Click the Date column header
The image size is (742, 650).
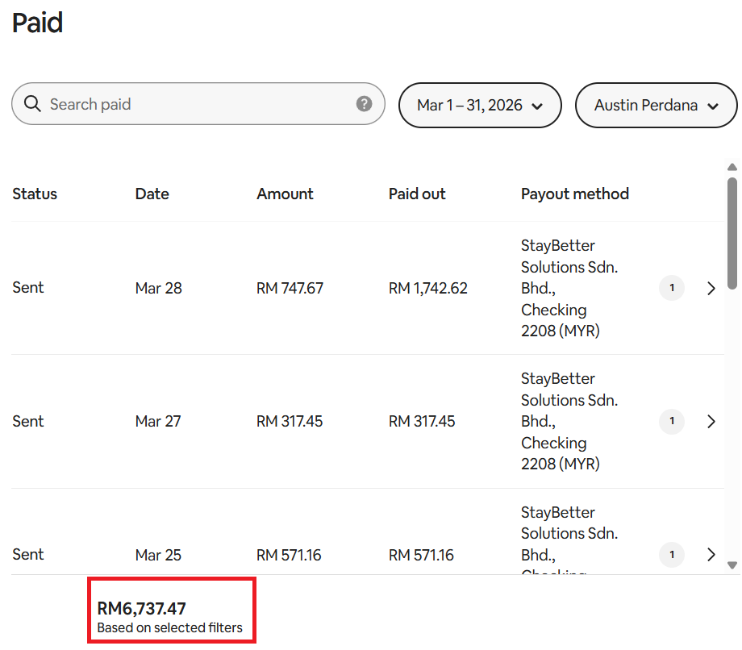152,194
